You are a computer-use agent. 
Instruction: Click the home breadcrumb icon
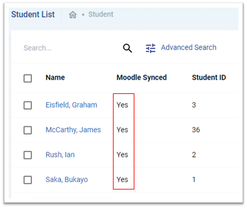coord(73,15)
